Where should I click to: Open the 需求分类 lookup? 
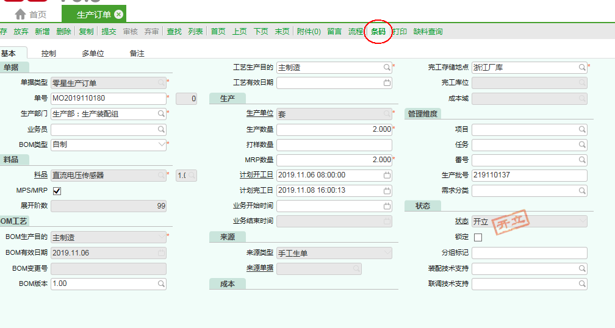(582, 191)
